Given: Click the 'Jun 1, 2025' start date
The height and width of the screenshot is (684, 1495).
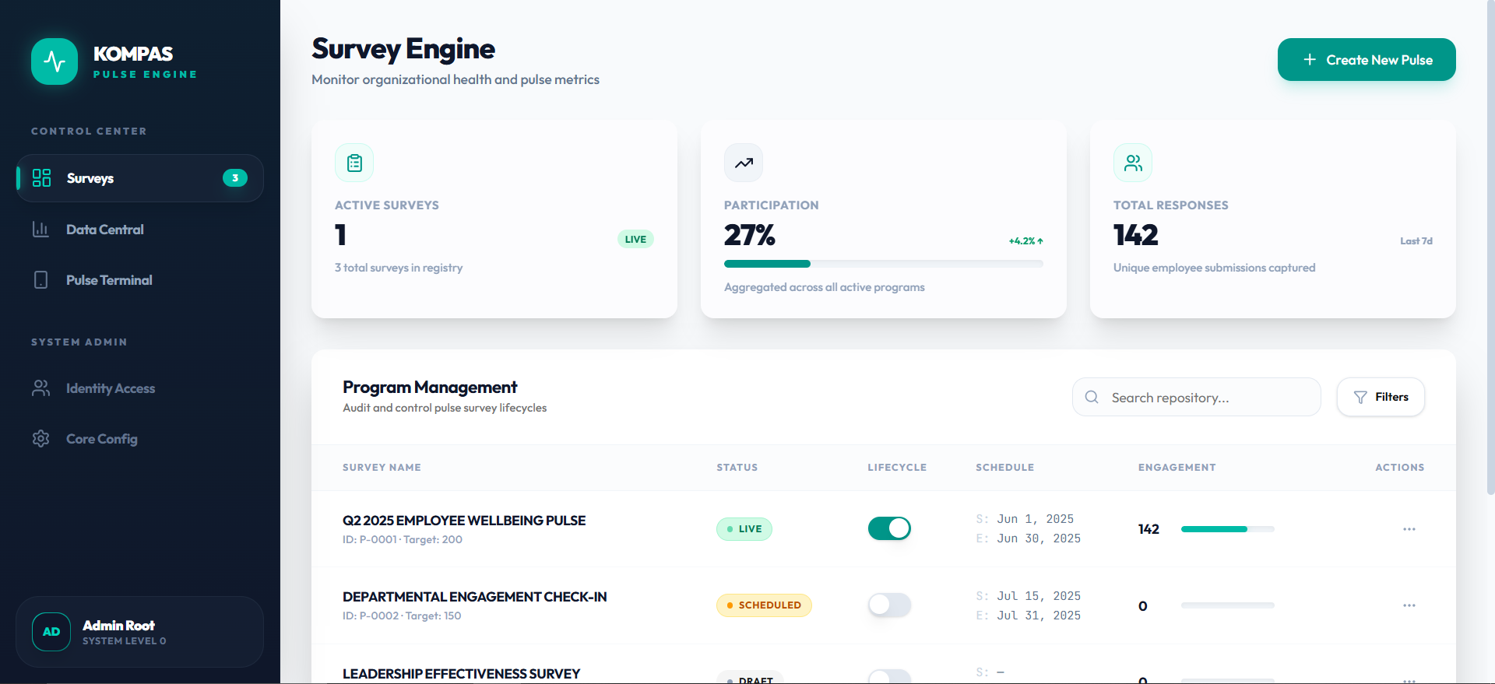Looking at the screenshot, I should point(1036,519).
